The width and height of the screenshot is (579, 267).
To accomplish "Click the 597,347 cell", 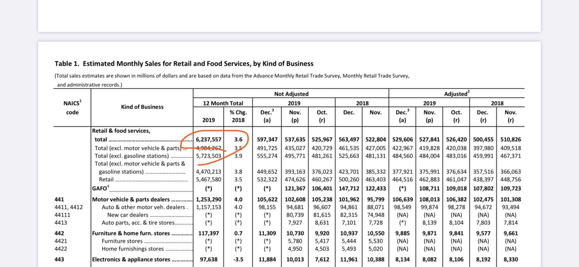I will coord(267,139).
